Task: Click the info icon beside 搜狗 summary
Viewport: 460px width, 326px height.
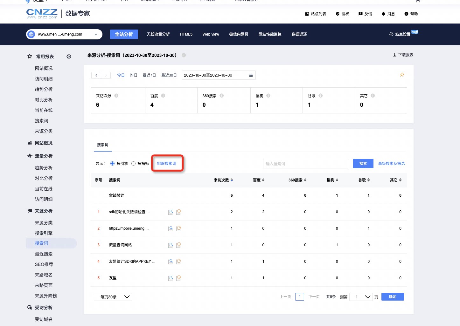Action: 268,96
